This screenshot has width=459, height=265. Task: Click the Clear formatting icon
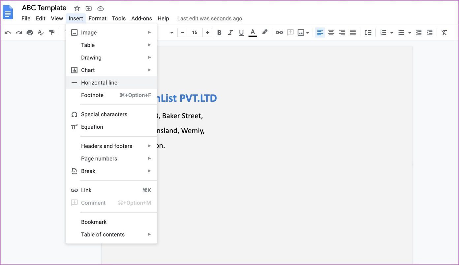[x=444, y=32]
